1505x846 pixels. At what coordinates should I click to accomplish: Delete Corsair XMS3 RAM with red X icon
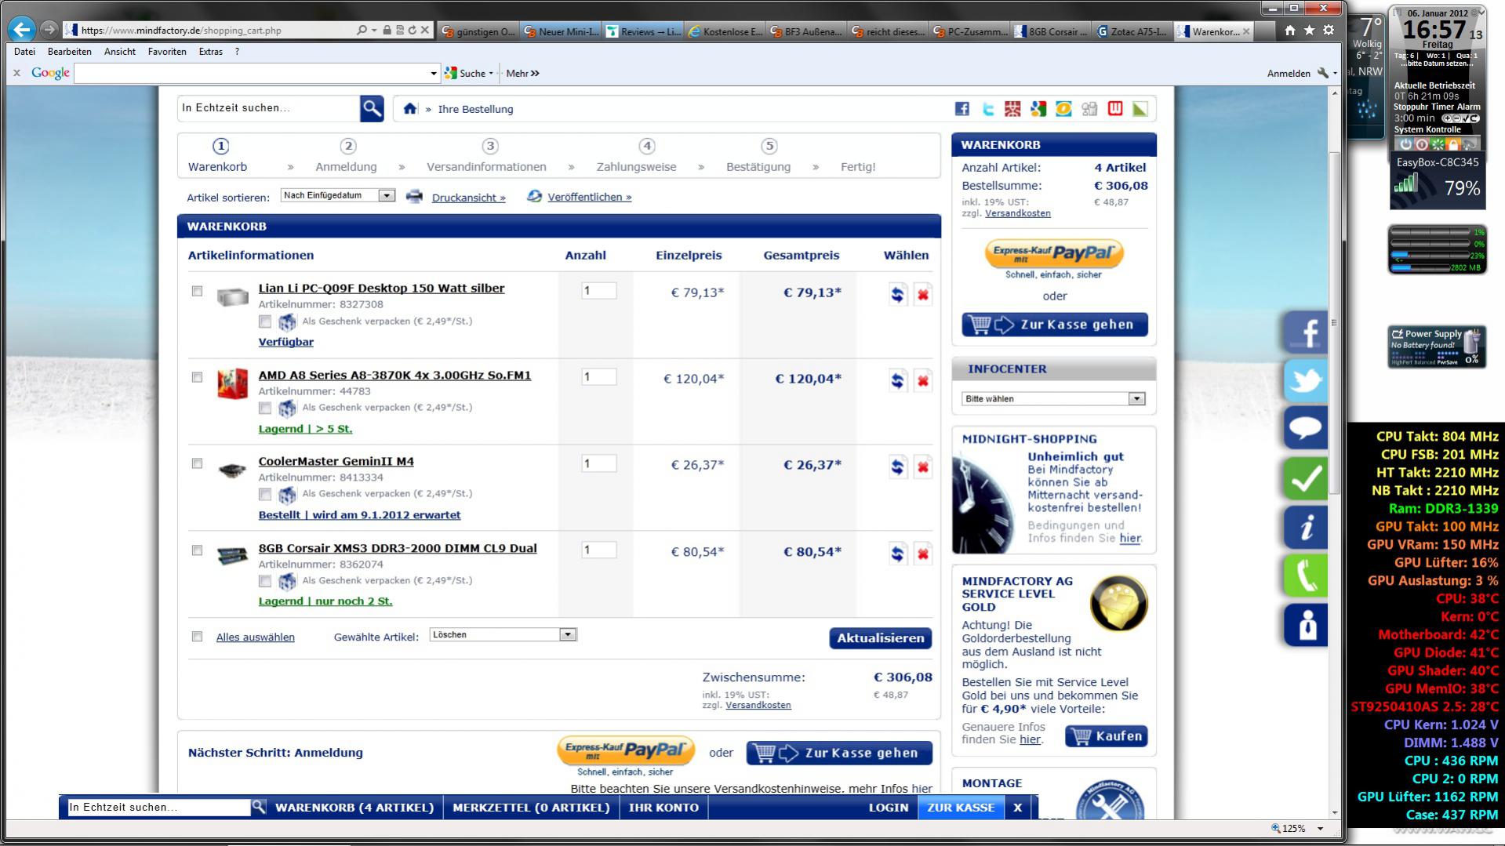click(x=923, y=554)
